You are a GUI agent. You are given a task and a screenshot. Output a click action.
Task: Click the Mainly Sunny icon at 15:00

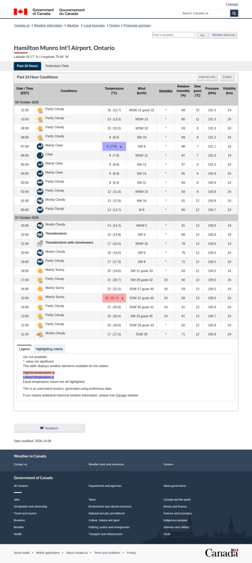pos(40,298)
